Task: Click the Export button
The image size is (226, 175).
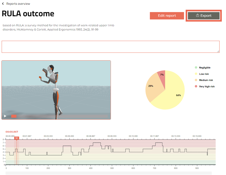Action: (x=204, y=16)
